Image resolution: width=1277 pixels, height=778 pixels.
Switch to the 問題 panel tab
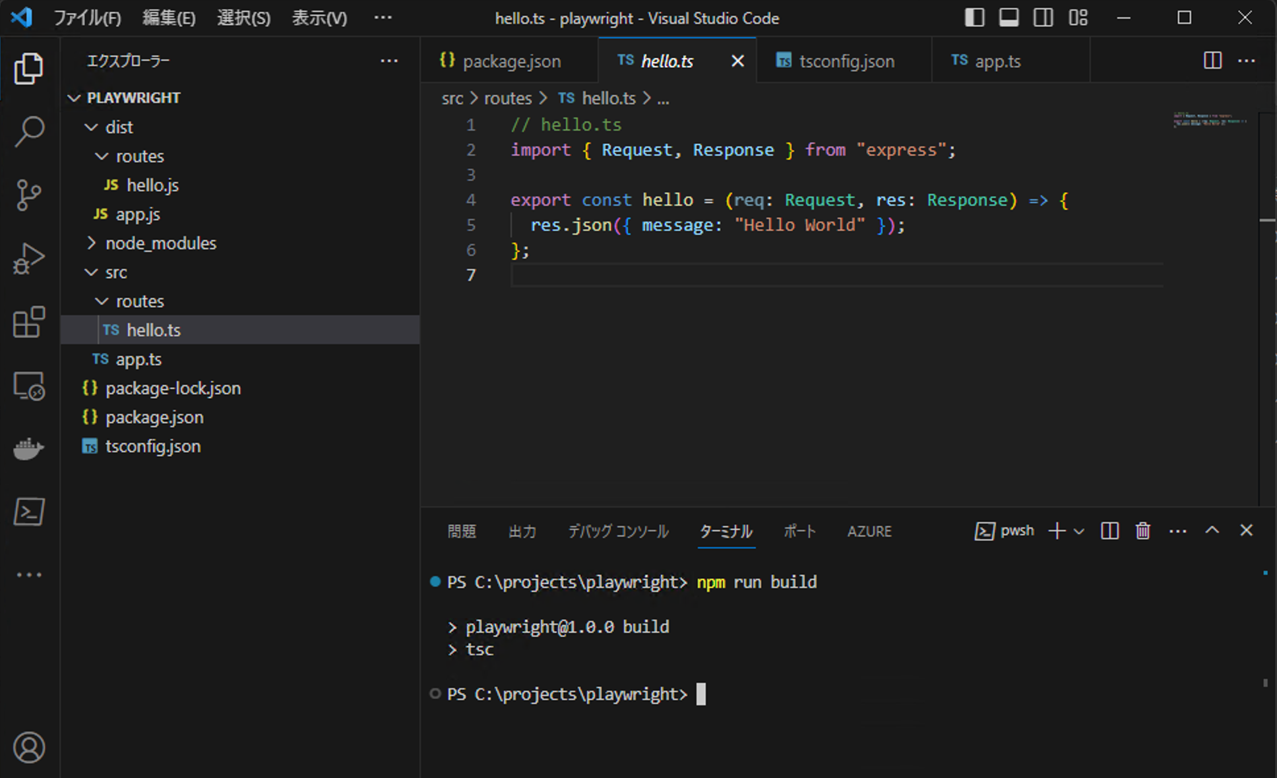(x=462, y=531)
